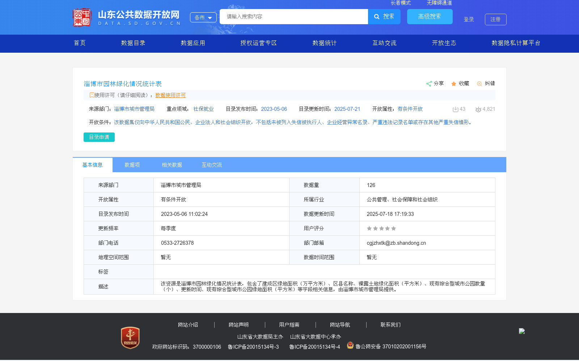Image resolution: width=579 pixels, height=361 pixels.
Task: Click the license flag icon before 使用许可
Action: coord(92,95)
